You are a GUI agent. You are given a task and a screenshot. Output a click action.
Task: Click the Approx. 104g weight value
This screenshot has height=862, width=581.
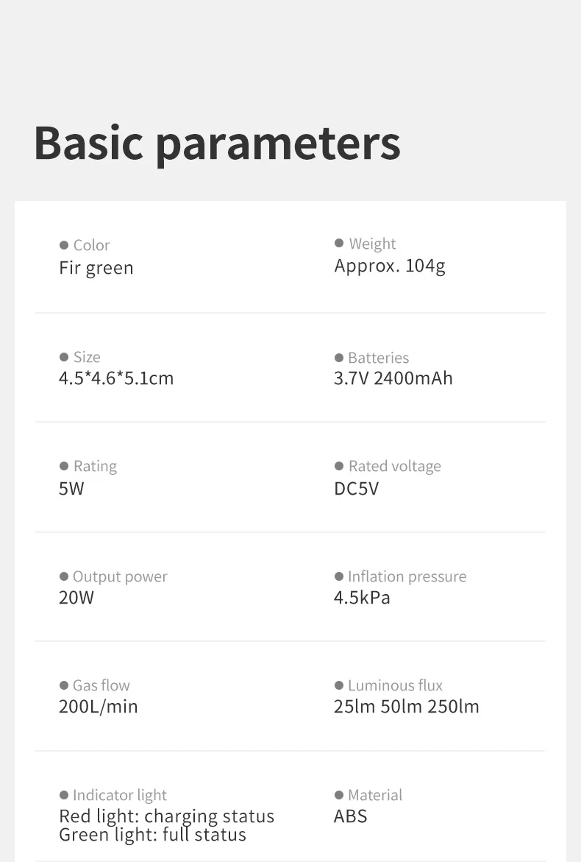tap(390, 266)
